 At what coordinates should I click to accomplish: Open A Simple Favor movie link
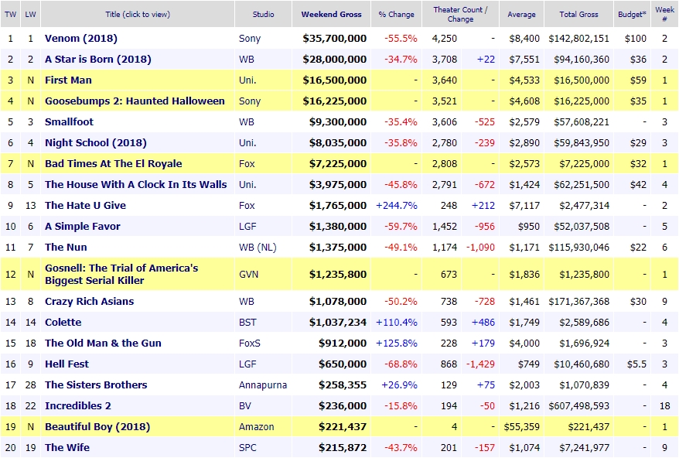(x=83, y=226)
